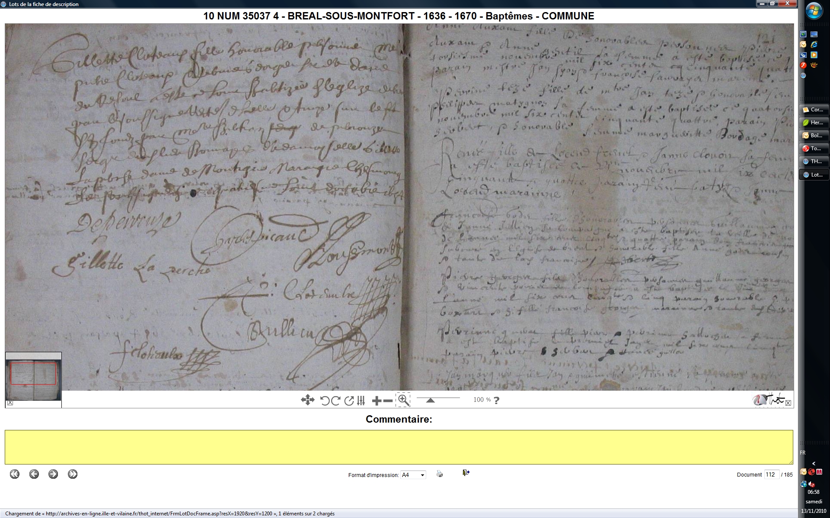This screenshot has height=518, width=830.
Task: Print the document with printer icon
Action: click(440, 474)
